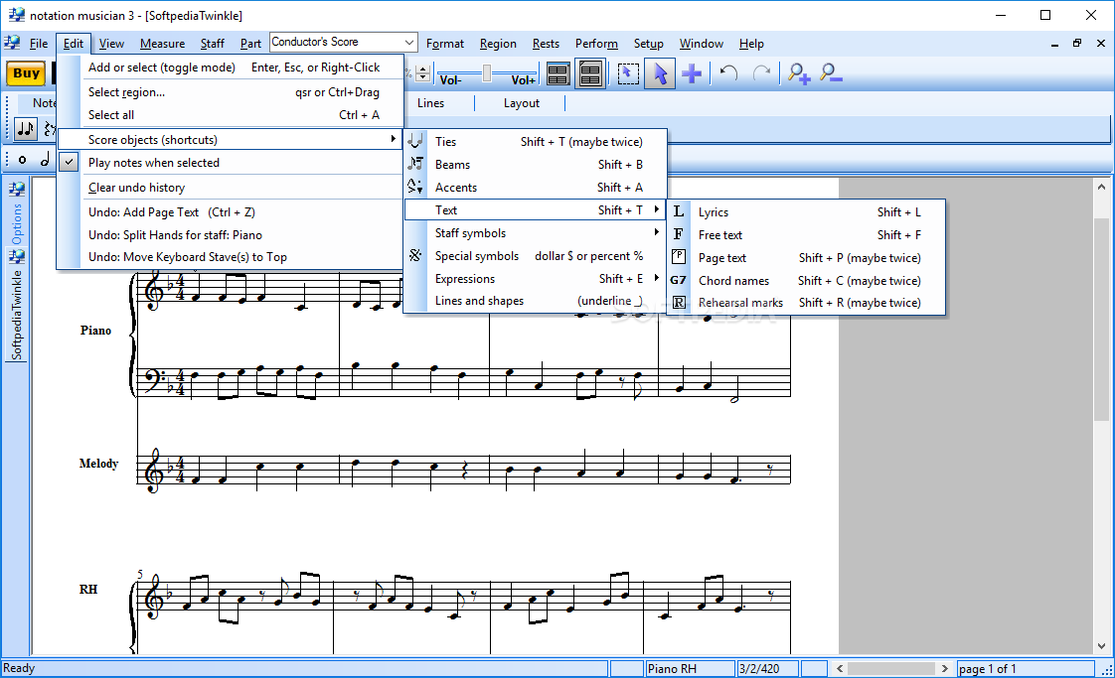The image size is (1115, 678).
Task: Click the vertical scrollbar up arrow
Action: [x=1101, y=187]
